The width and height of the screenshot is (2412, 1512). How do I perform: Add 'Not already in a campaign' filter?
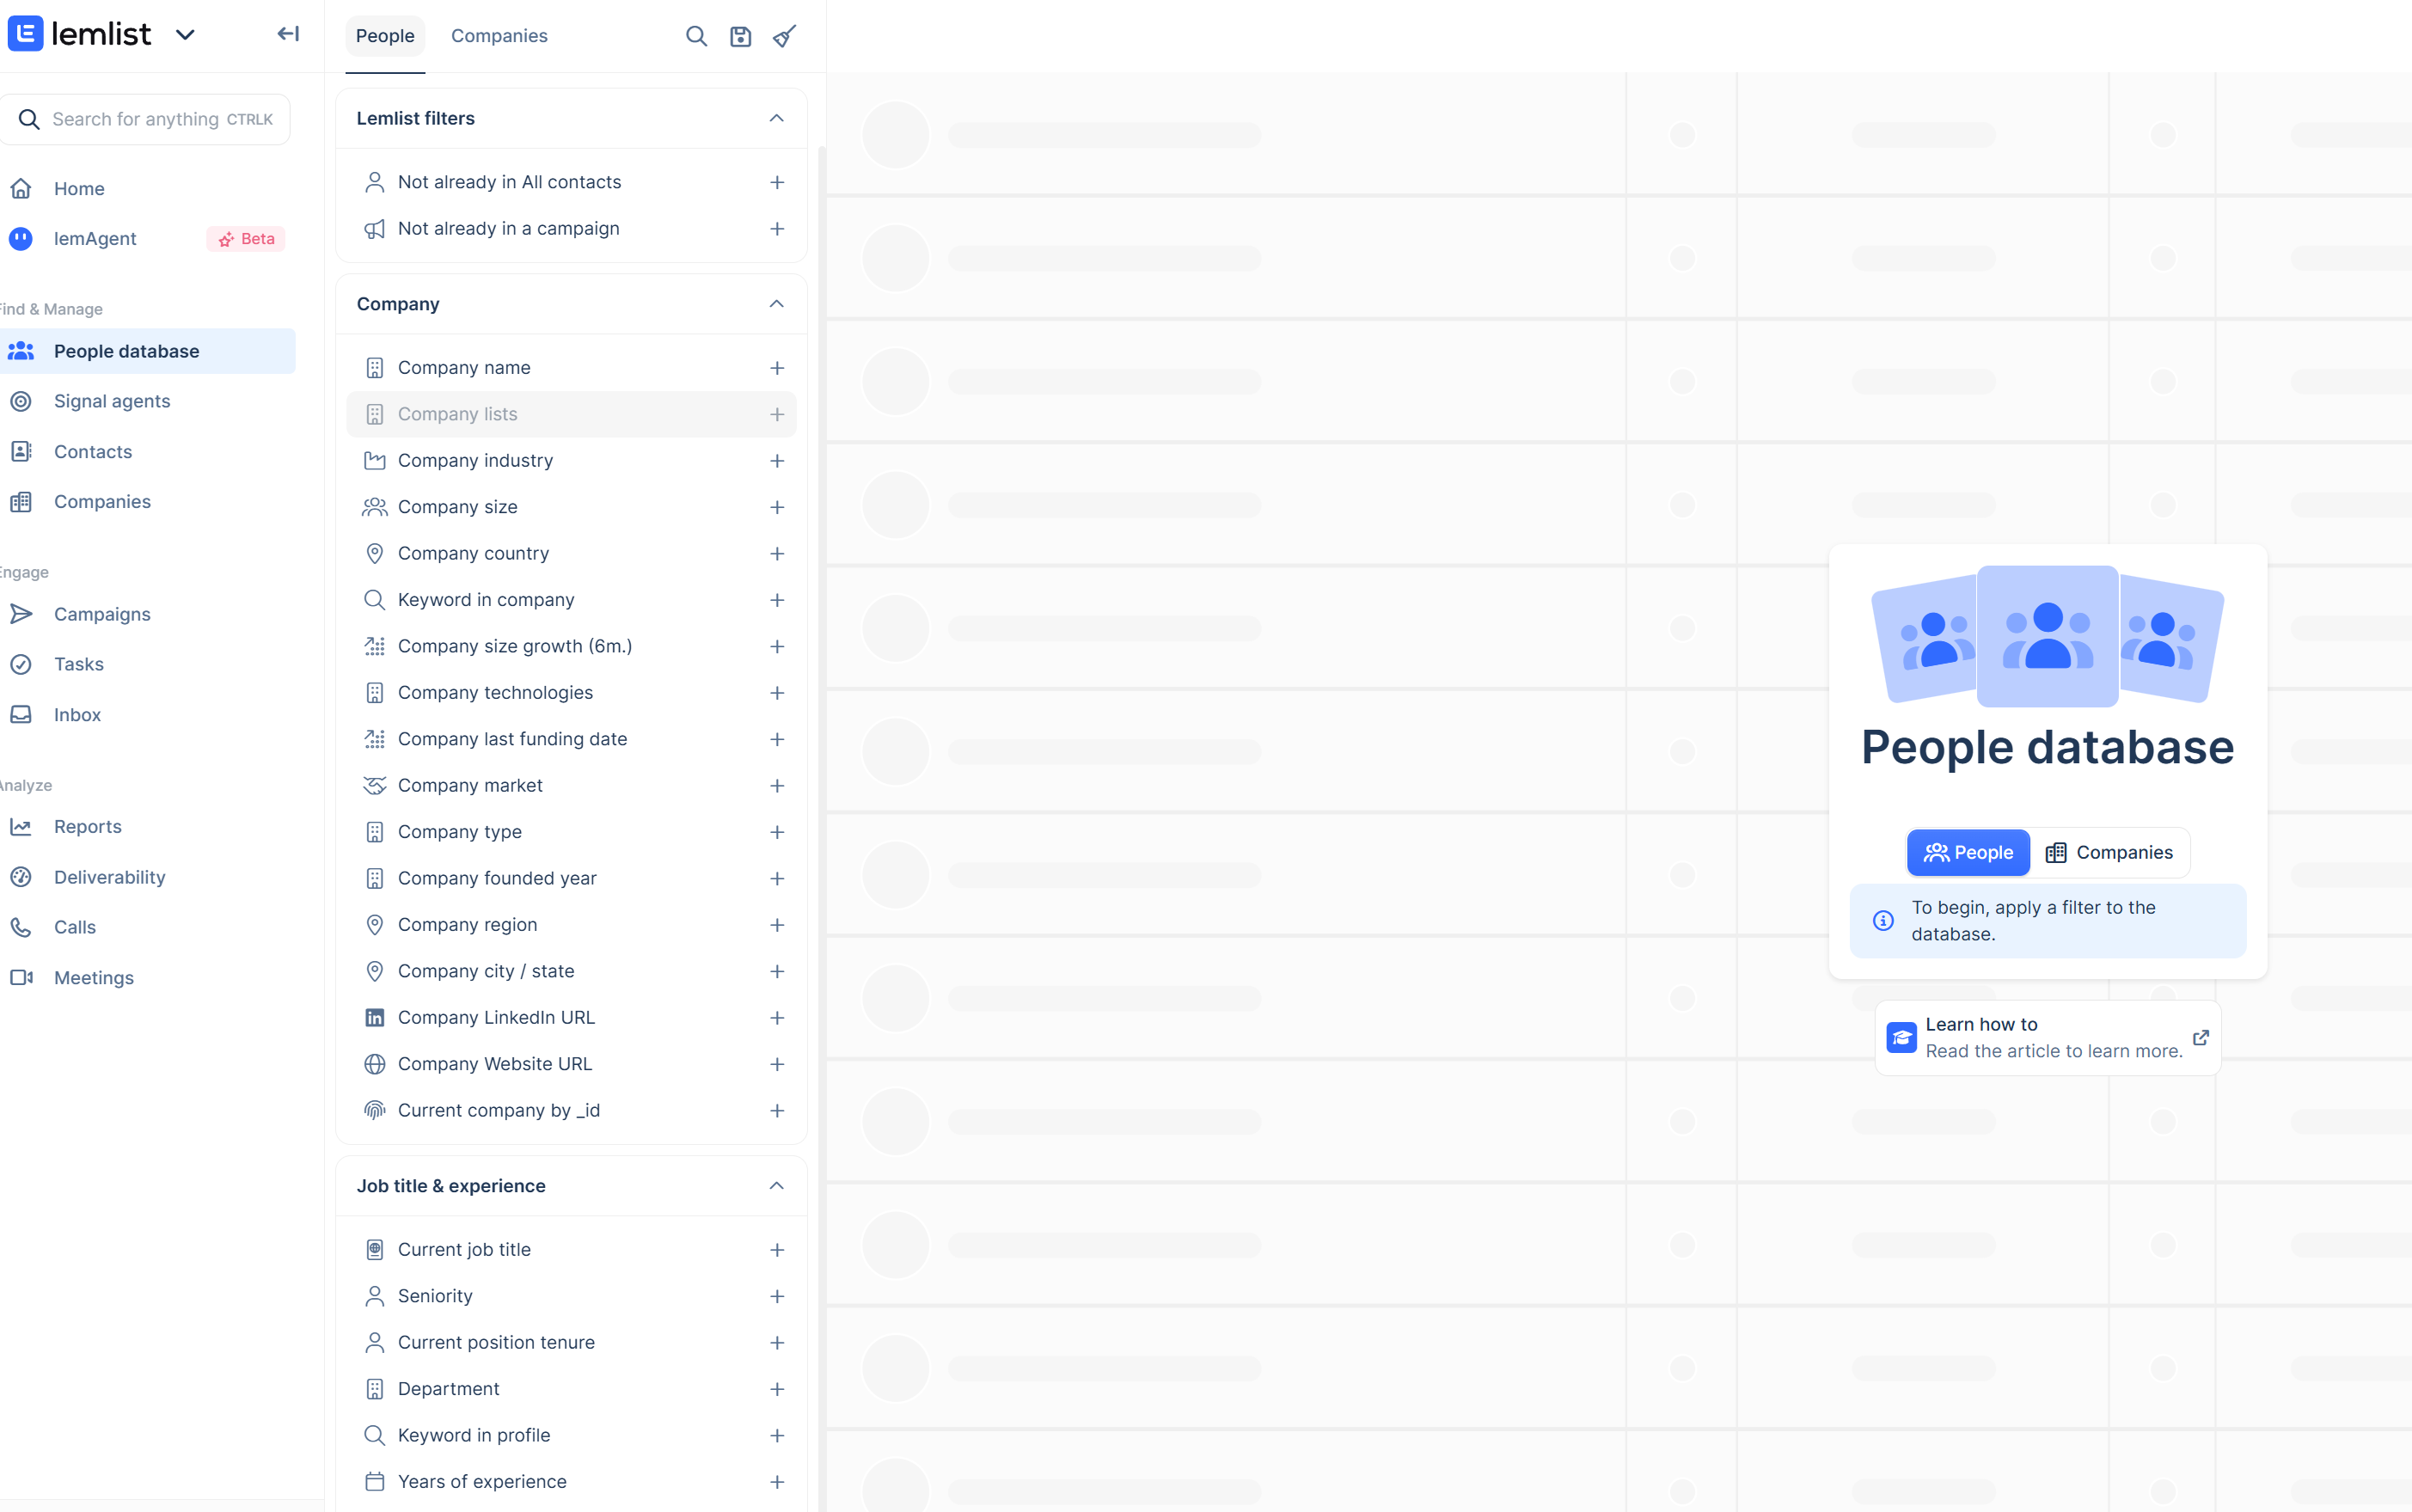click(x=777, y=228)
